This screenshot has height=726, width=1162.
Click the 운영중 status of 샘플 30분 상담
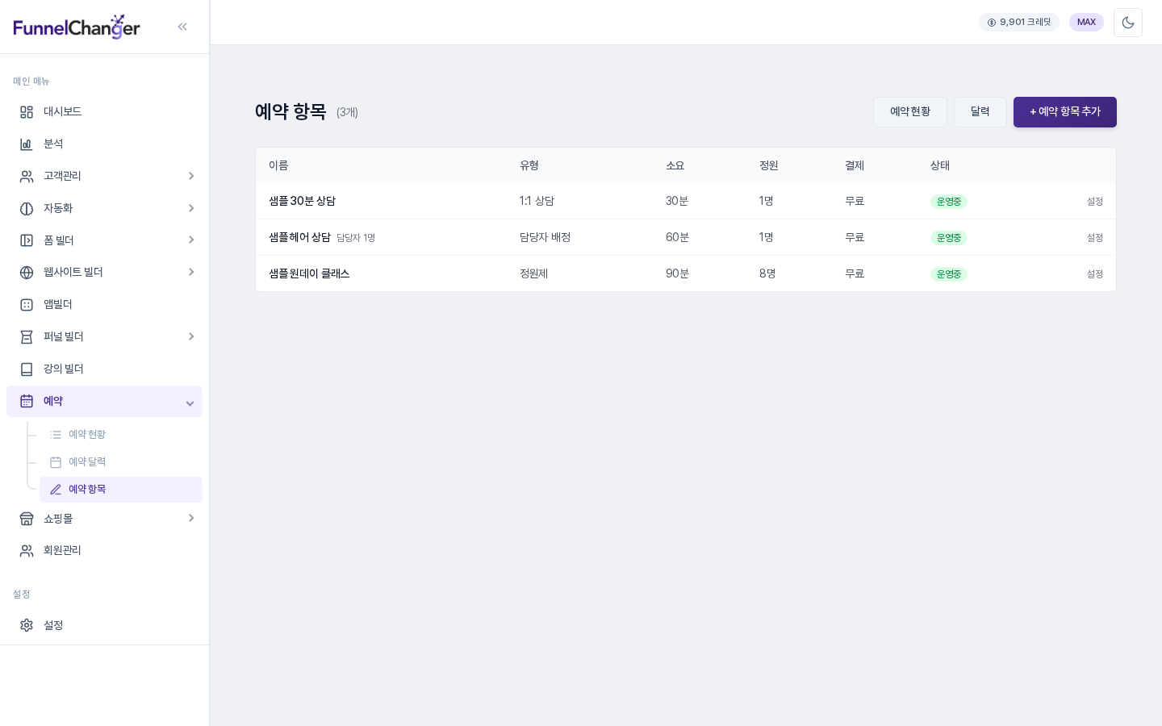click(x=949, y=202)
